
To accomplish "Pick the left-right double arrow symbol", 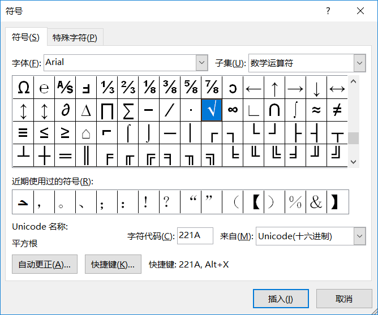I will tap(337, 87).
